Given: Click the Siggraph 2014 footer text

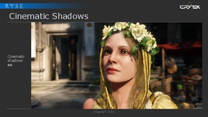Looking at the screenshot, I should click(104, 112).
